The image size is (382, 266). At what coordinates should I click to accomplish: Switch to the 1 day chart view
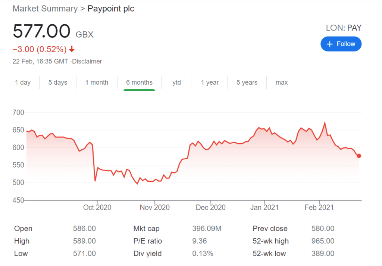click(x=23, y=82)
